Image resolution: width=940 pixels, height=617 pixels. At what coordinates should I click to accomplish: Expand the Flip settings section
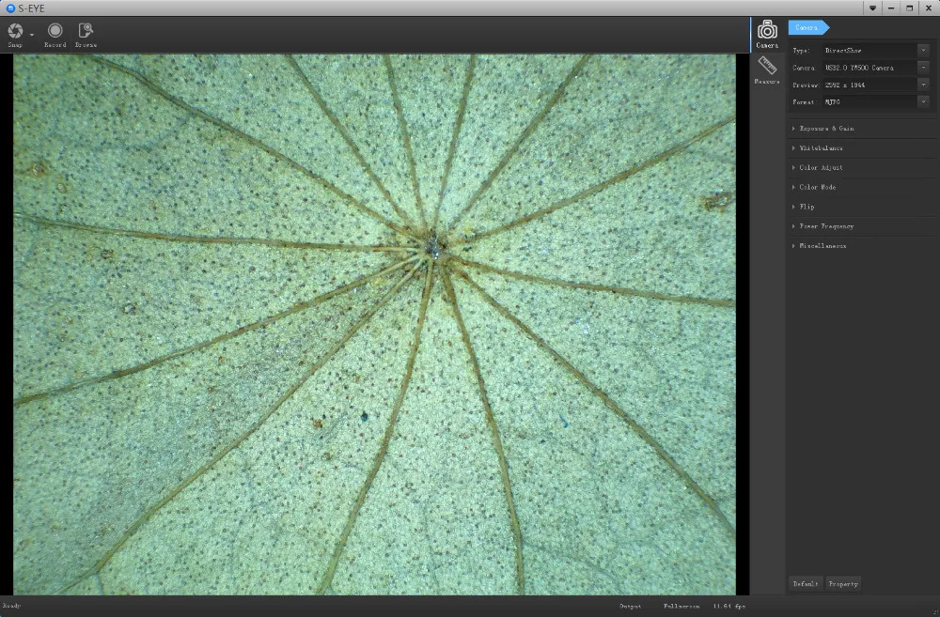click(807, 207)
